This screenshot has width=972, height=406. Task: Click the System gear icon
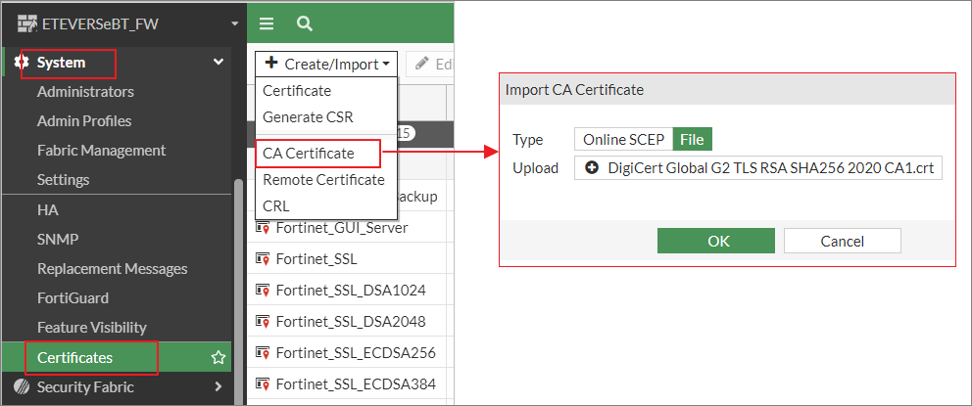pyautogui.click(x=22, y=62)
